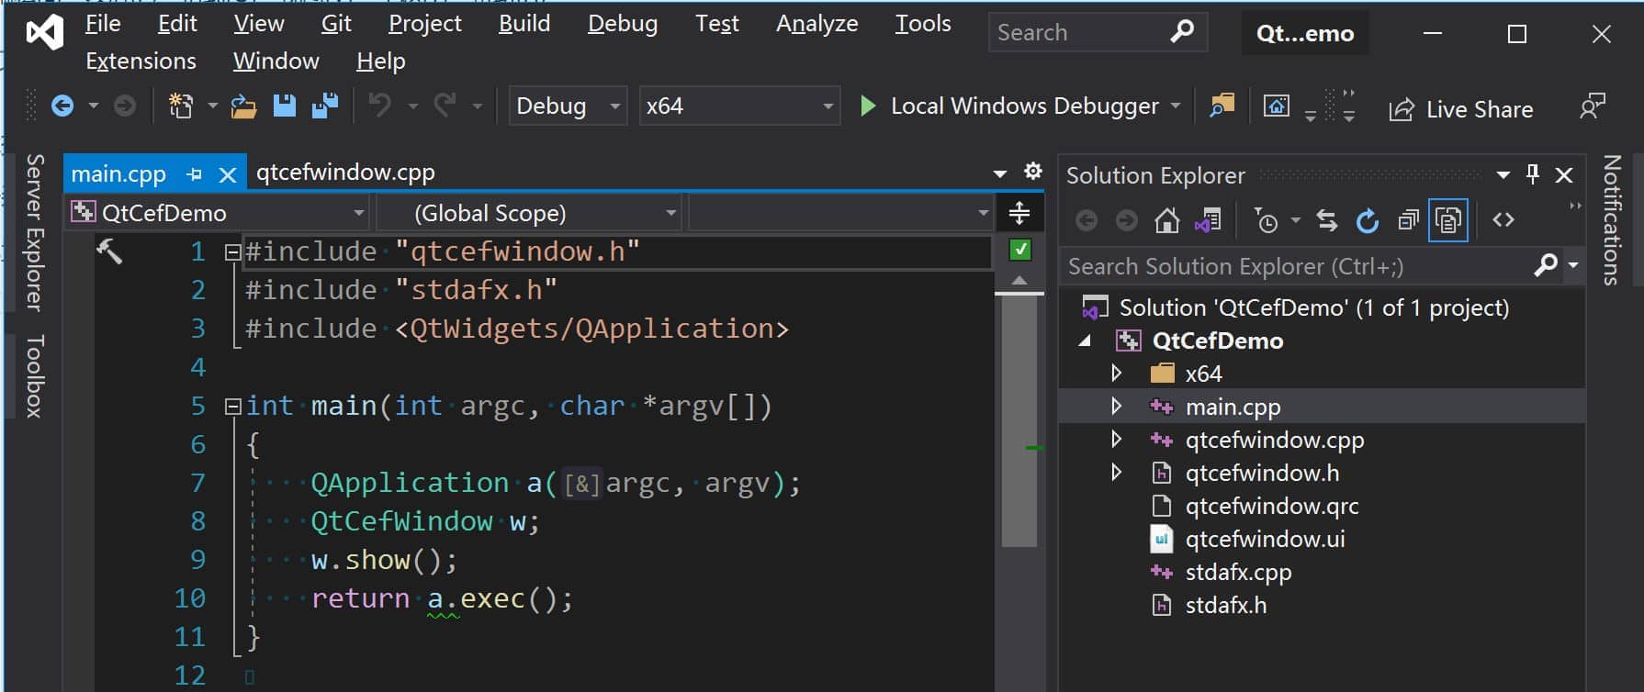The height and width of the screenshot is (692, 1644).
Task: Save the current file with floppy icon
Action: tap(285, 106)
